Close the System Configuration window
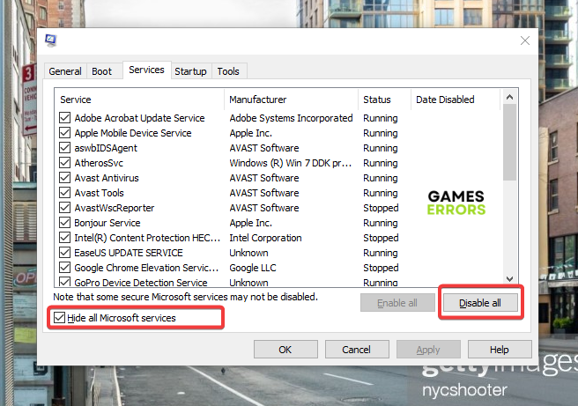This screenshot has height=406, width=578. pos(525,41)
